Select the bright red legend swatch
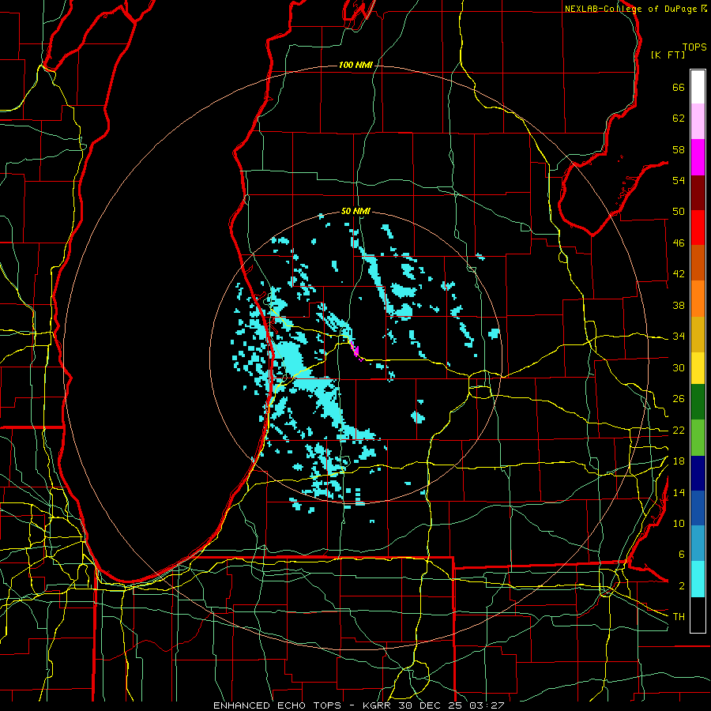 pos(698,228)
